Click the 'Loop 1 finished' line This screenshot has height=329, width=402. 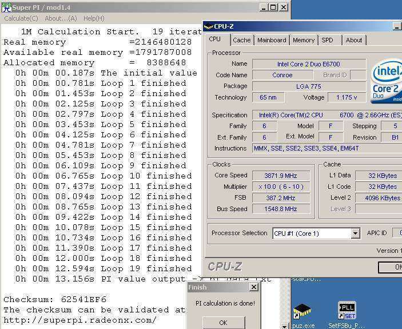(x=101, y=83)
